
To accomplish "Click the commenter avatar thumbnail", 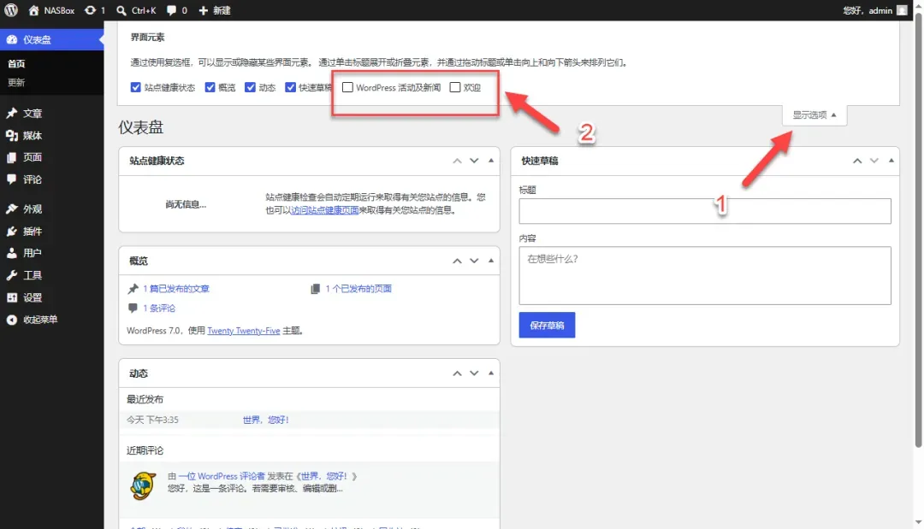I will point(143,486).
